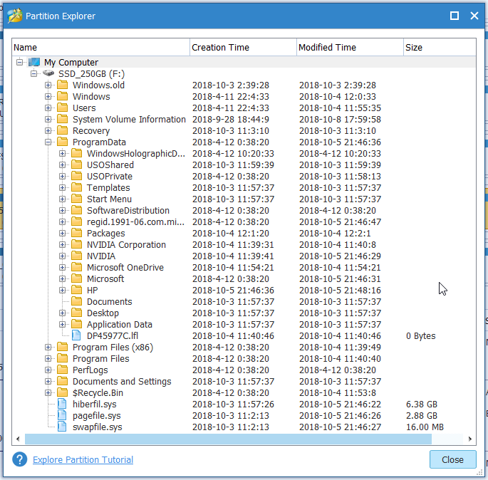Click the Desktop folder icon
This screenshot has width=488, height=480.
(x=76, y=313)
